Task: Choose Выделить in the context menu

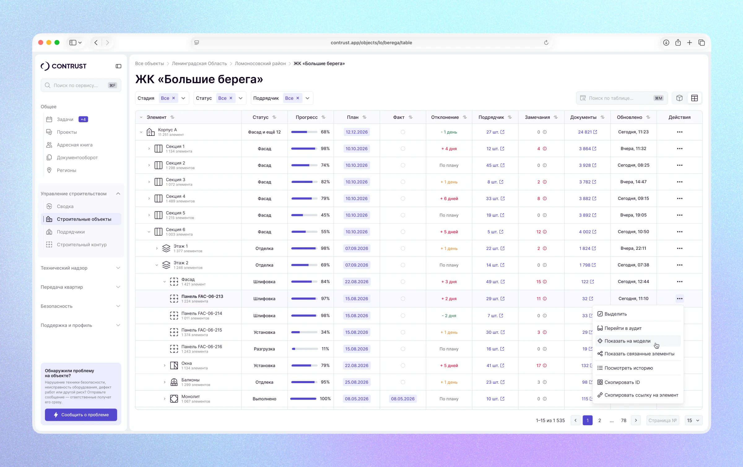Action: click(x=638, y=314)
